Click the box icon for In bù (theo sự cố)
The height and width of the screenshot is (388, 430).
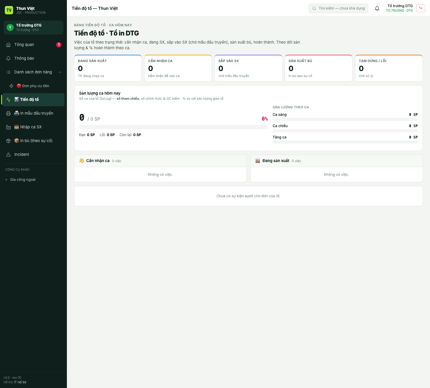(8, 141)
